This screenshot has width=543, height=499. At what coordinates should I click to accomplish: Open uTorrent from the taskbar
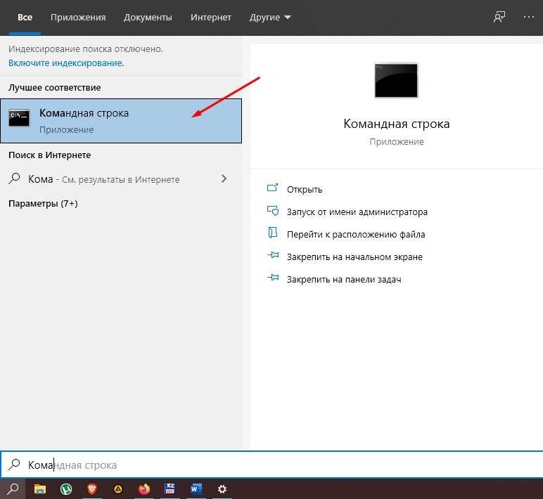(x=66, y=489)
